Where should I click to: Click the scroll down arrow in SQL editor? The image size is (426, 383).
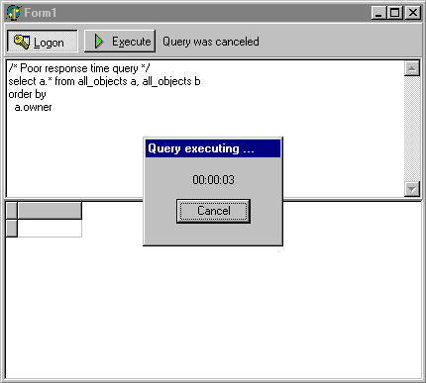(412, 189)
